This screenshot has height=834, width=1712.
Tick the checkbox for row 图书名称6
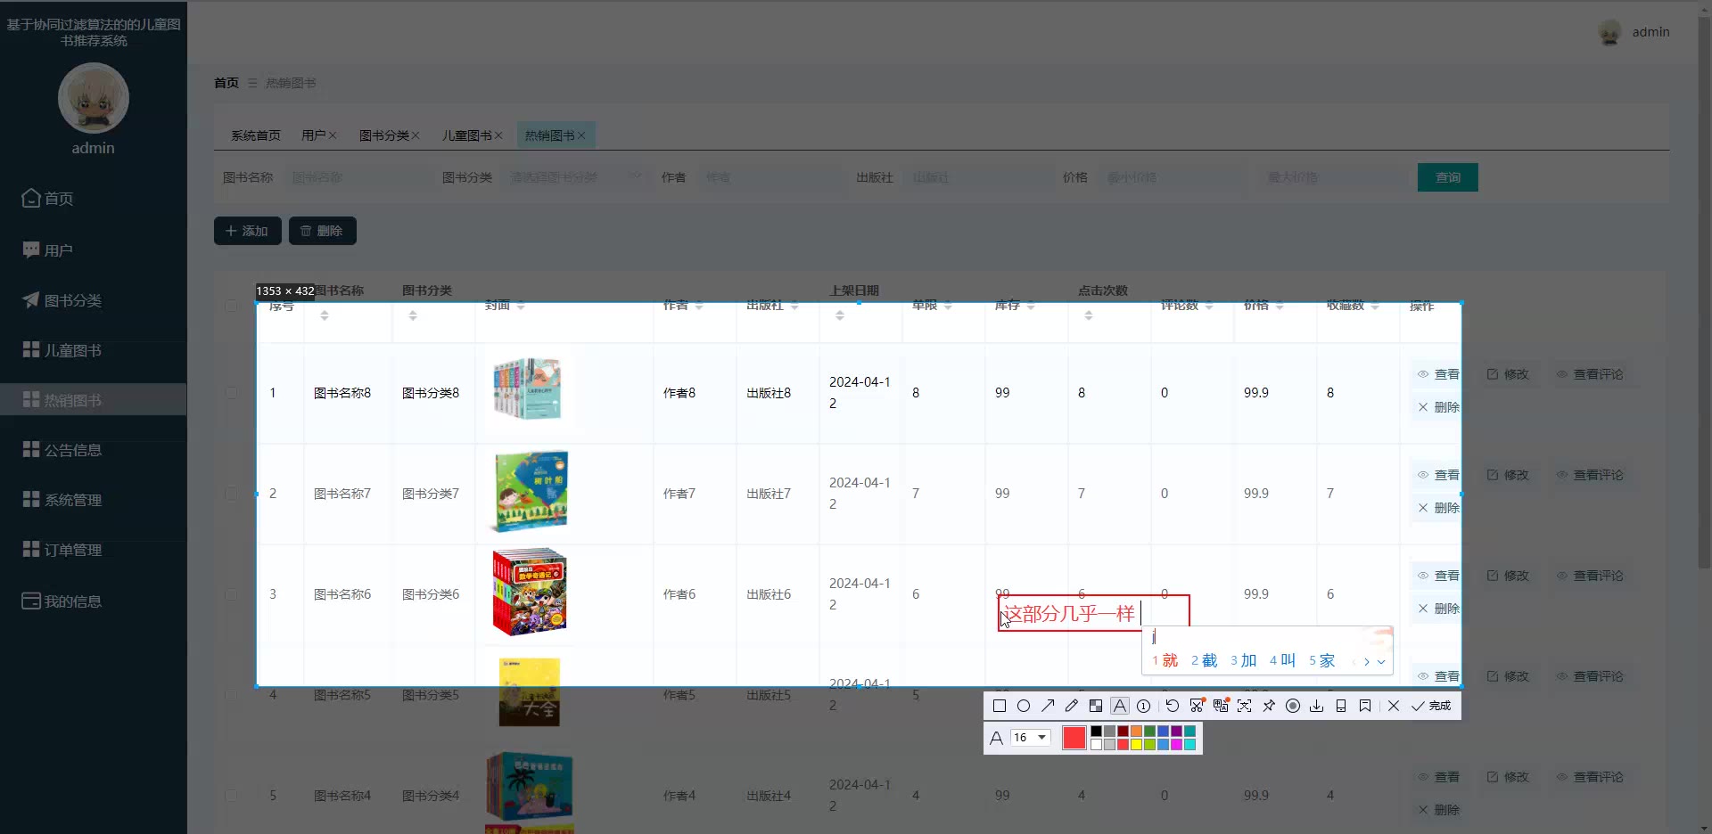[x=232, y=594]
